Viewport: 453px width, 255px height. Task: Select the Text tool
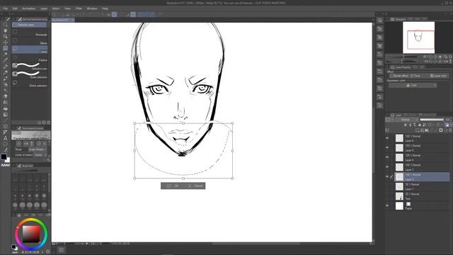tap(6, 138)
